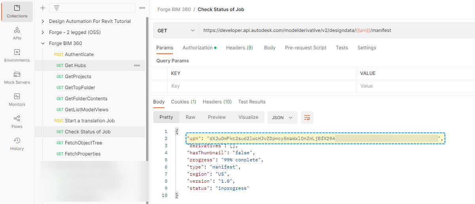The image size is (475, 204).
Task: Open Flows from the sidebar
Action: (17, 122)
